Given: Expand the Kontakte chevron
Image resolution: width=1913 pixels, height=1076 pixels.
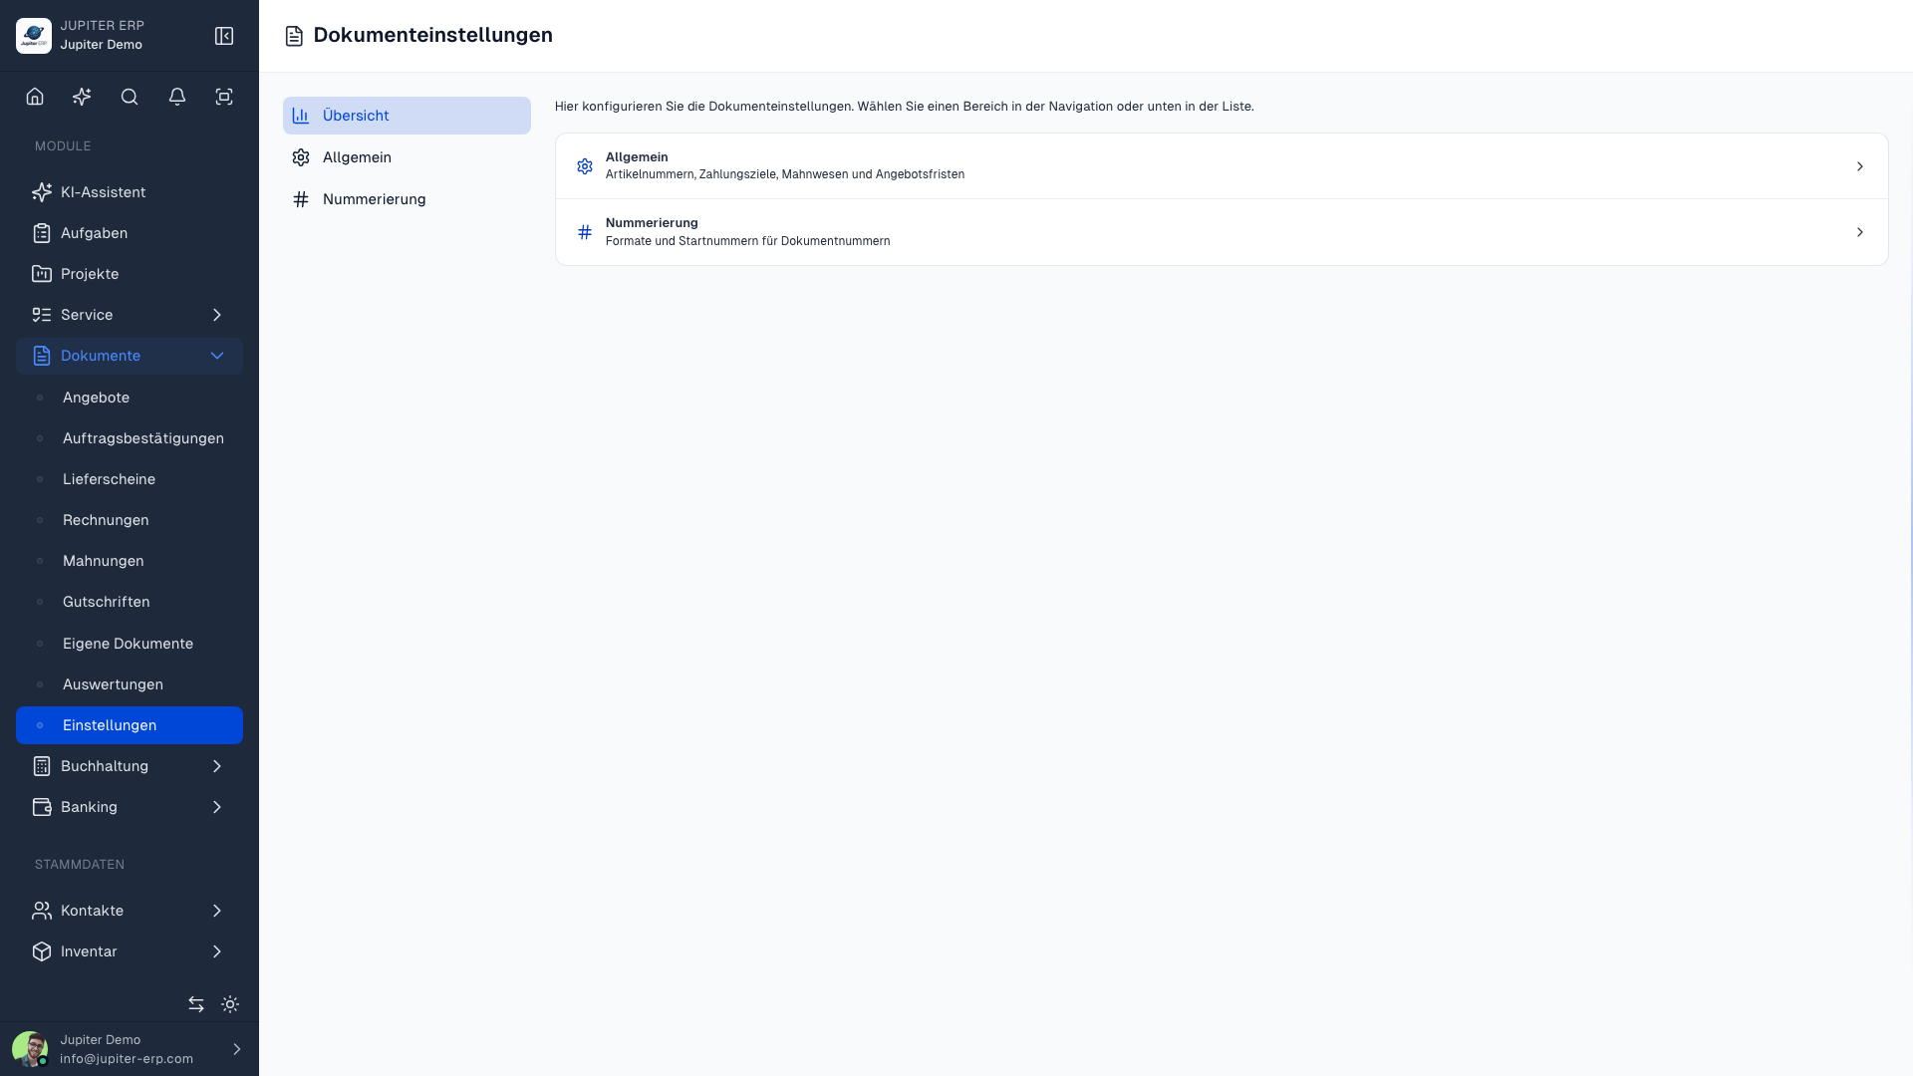Looking at the screenshot, I should tap(217, 911).
